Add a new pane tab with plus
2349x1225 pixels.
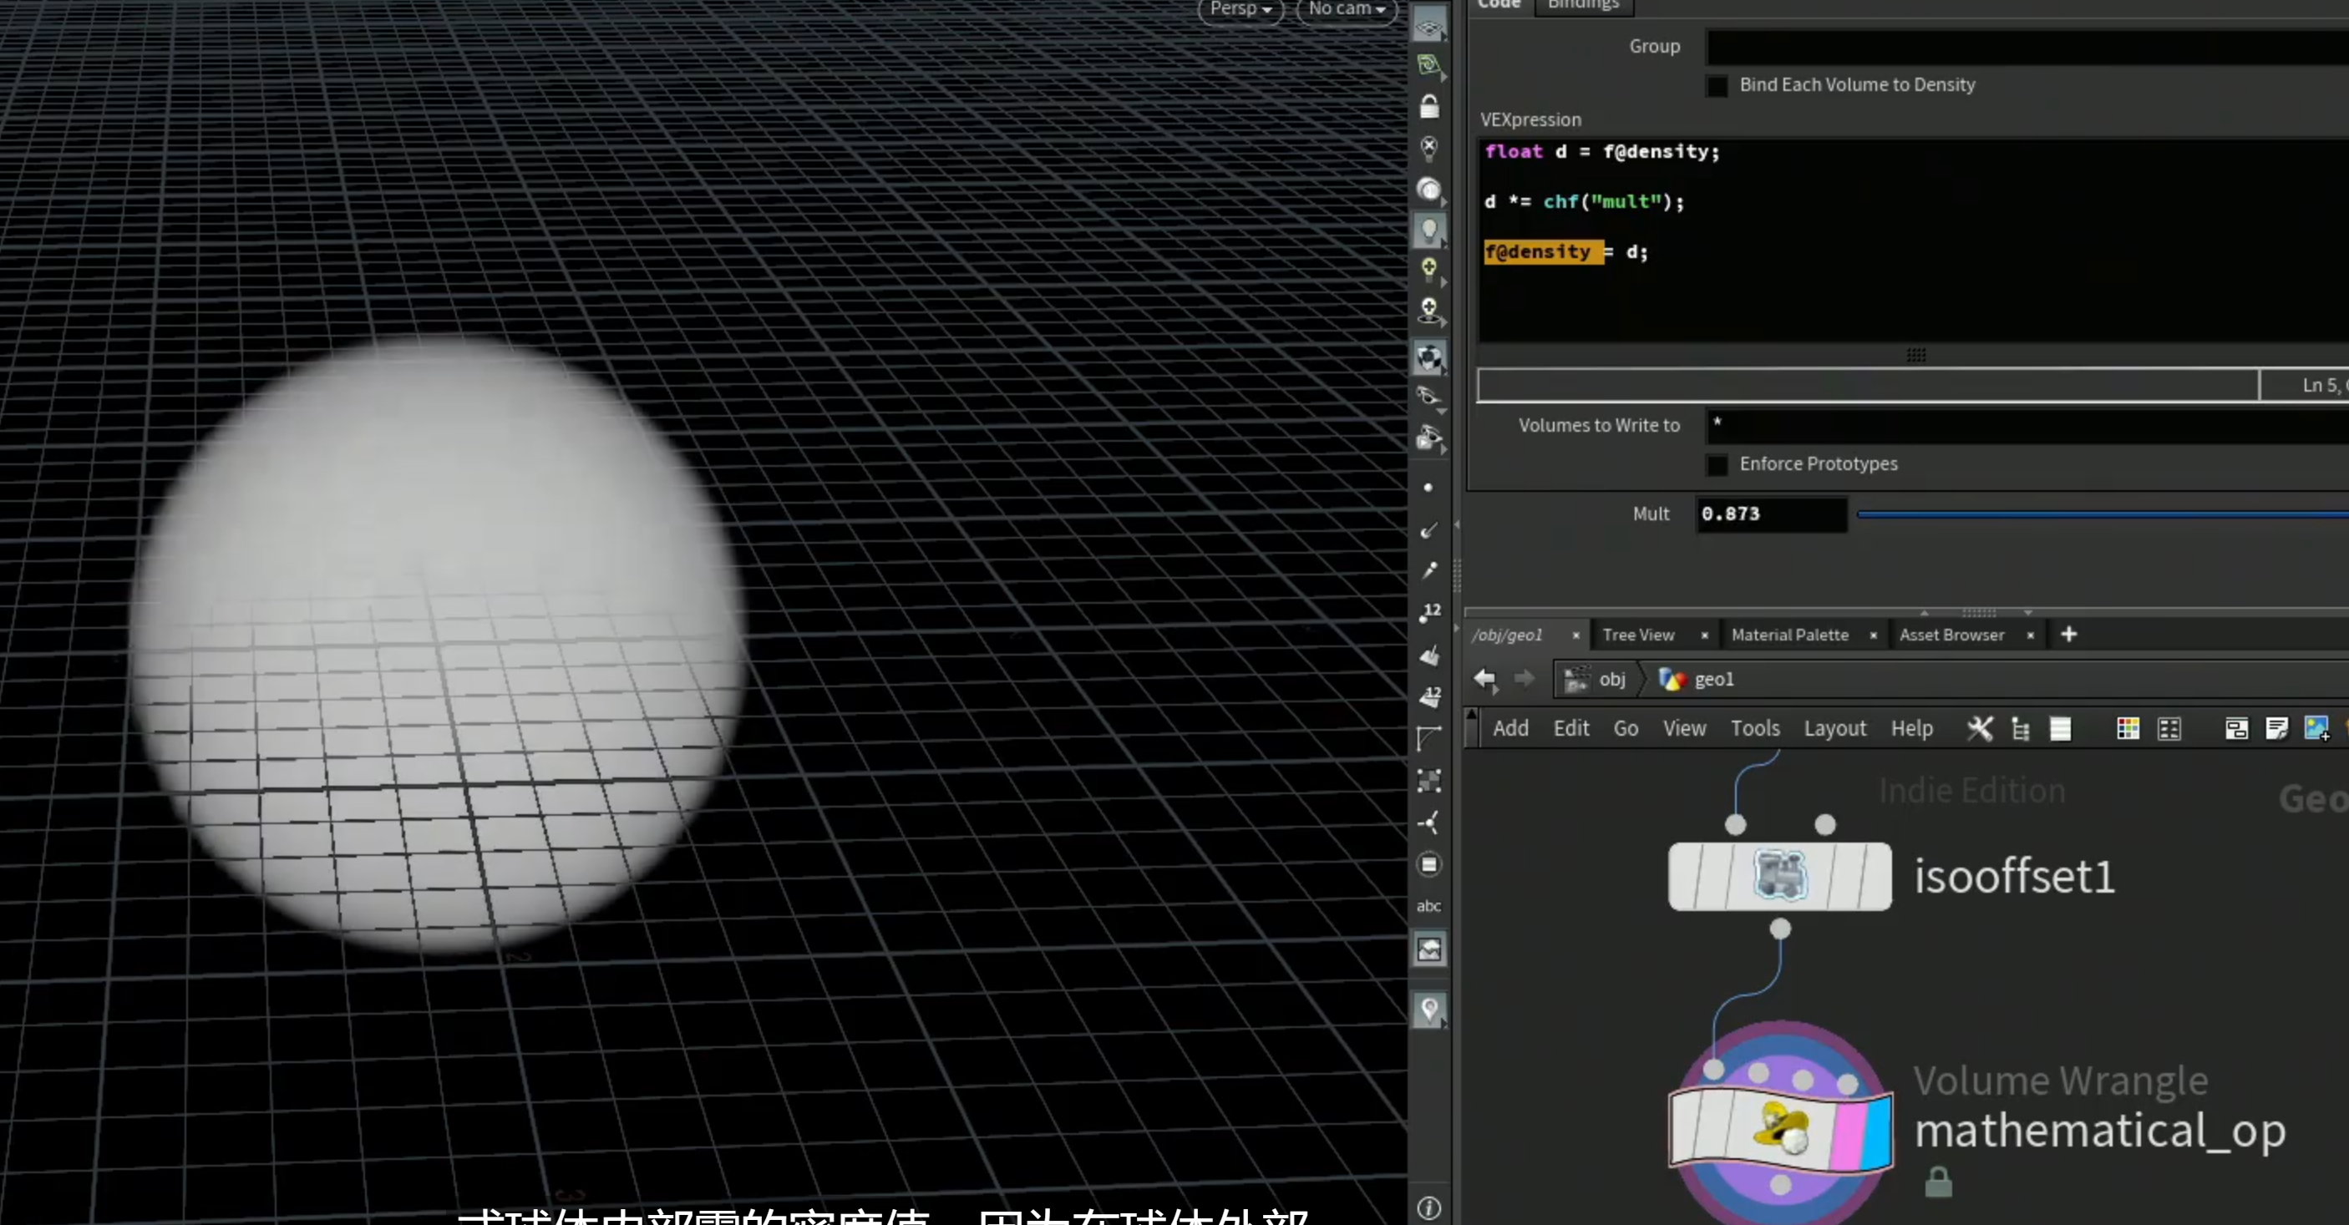pos(2069,635)
